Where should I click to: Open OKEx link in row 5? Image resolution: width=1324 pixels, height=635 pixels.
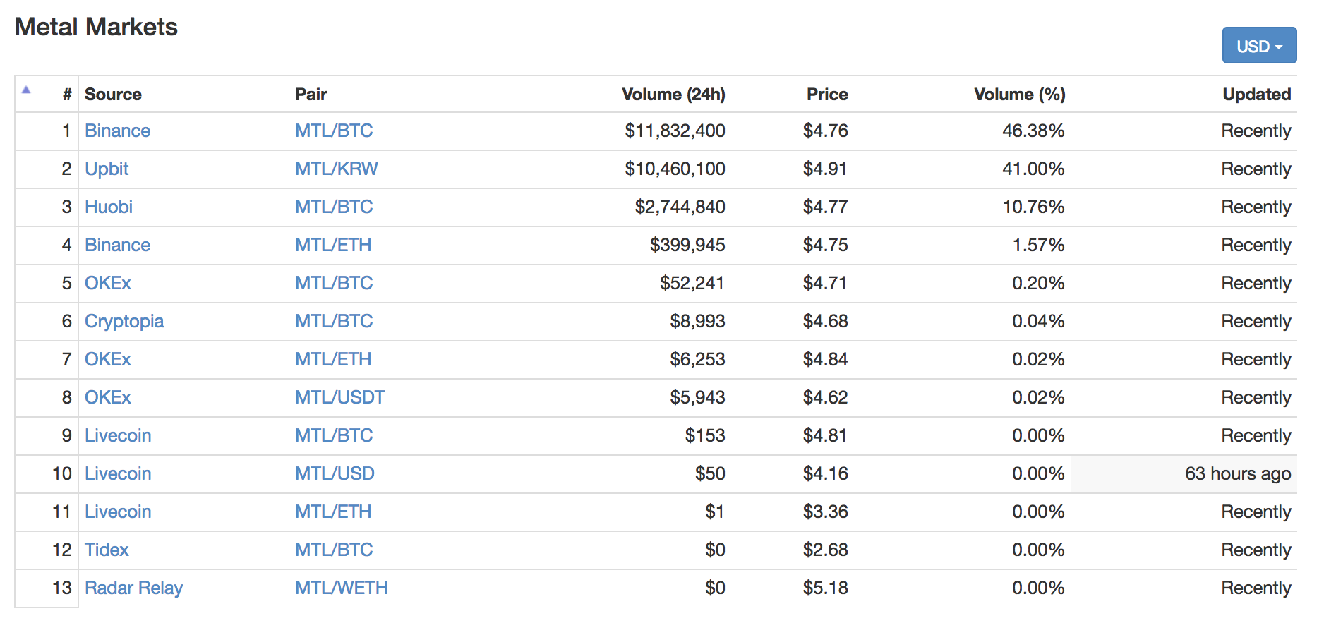(x=108, y=283)
